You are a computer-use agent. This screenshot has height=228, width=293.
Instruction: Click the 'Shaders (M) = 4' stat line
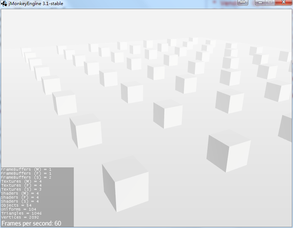pos(20,193)
